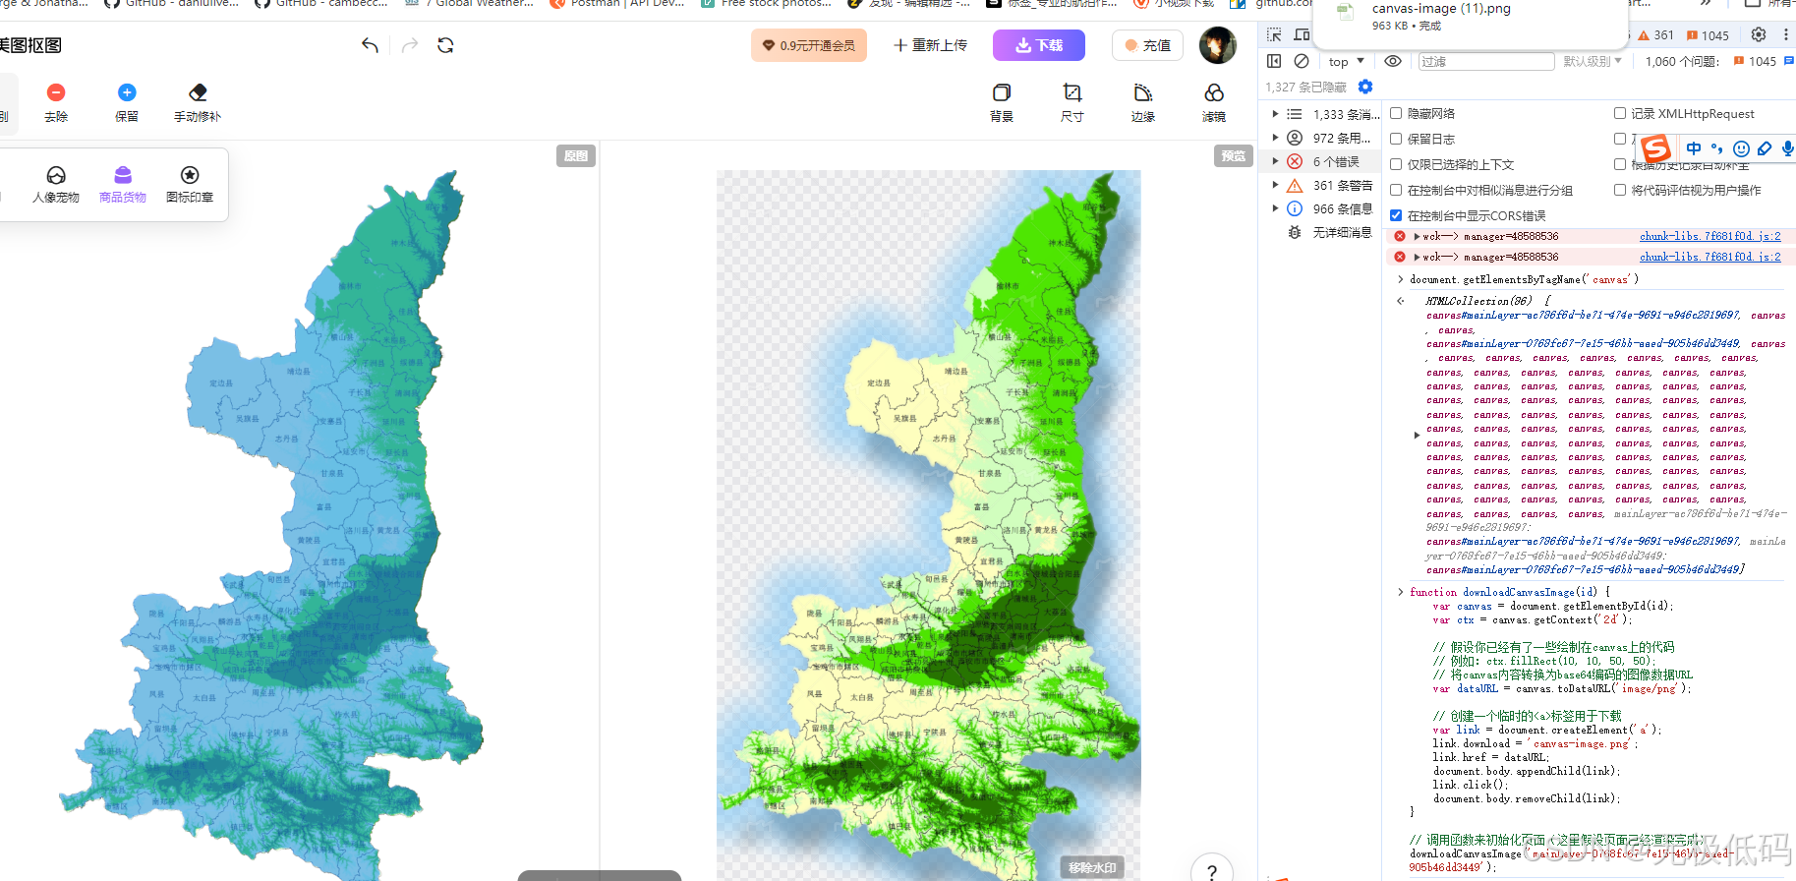This screenshot has width=1796, height=881.
Task: Create a live expression with eye icon
Action: point(1393,61)
